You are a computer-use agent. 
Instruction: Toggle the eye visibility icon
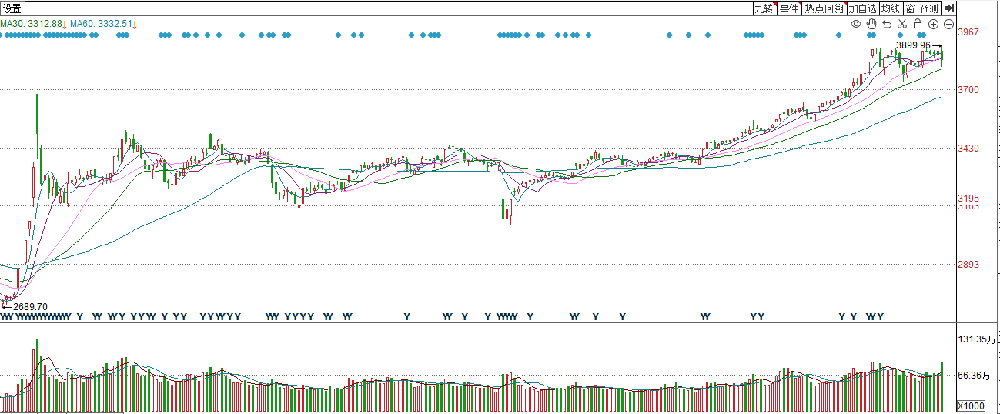point(855,25)
